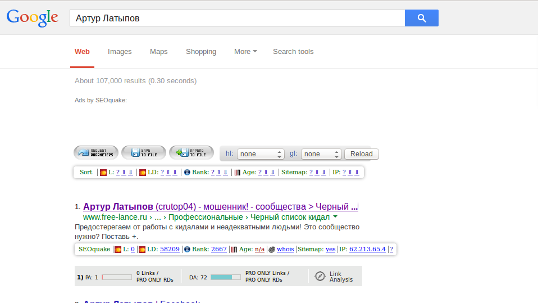Click the blue magnifier search button

421,18
